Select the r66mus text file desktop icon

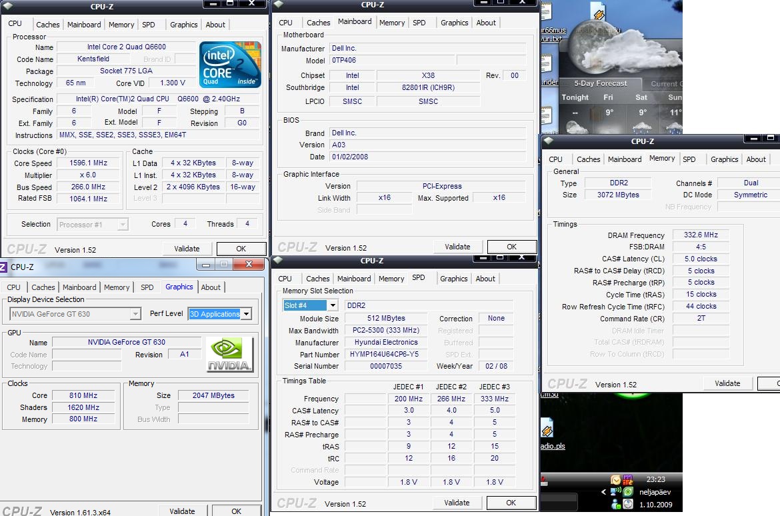pyautogui.click(x=546, y=12)
